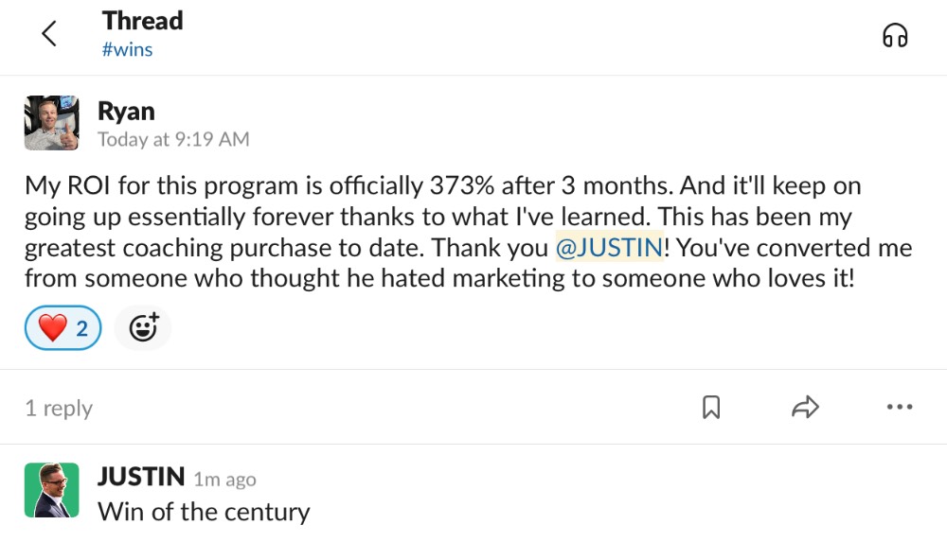
Task: Go back using the left chevron
Action: pos(49,35)
